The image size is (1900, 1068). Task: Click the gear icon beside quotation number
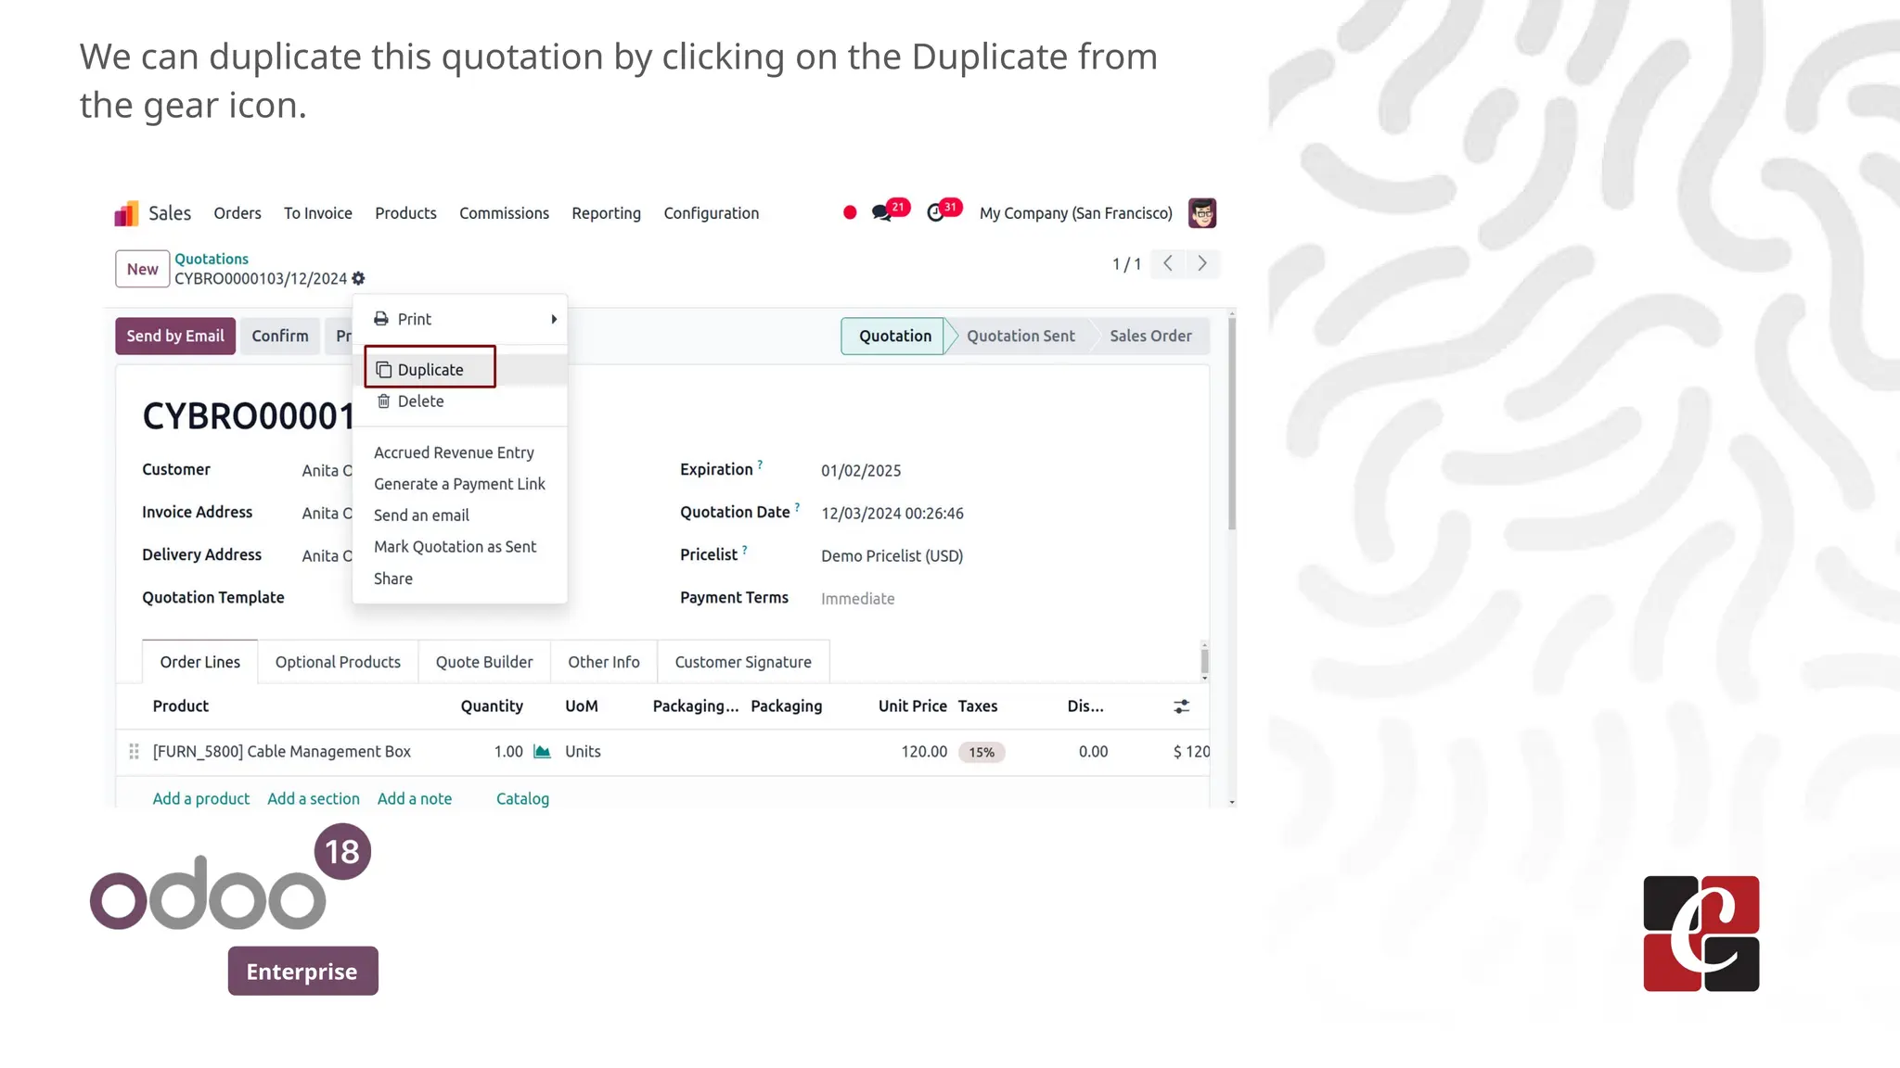coord(358,279)
